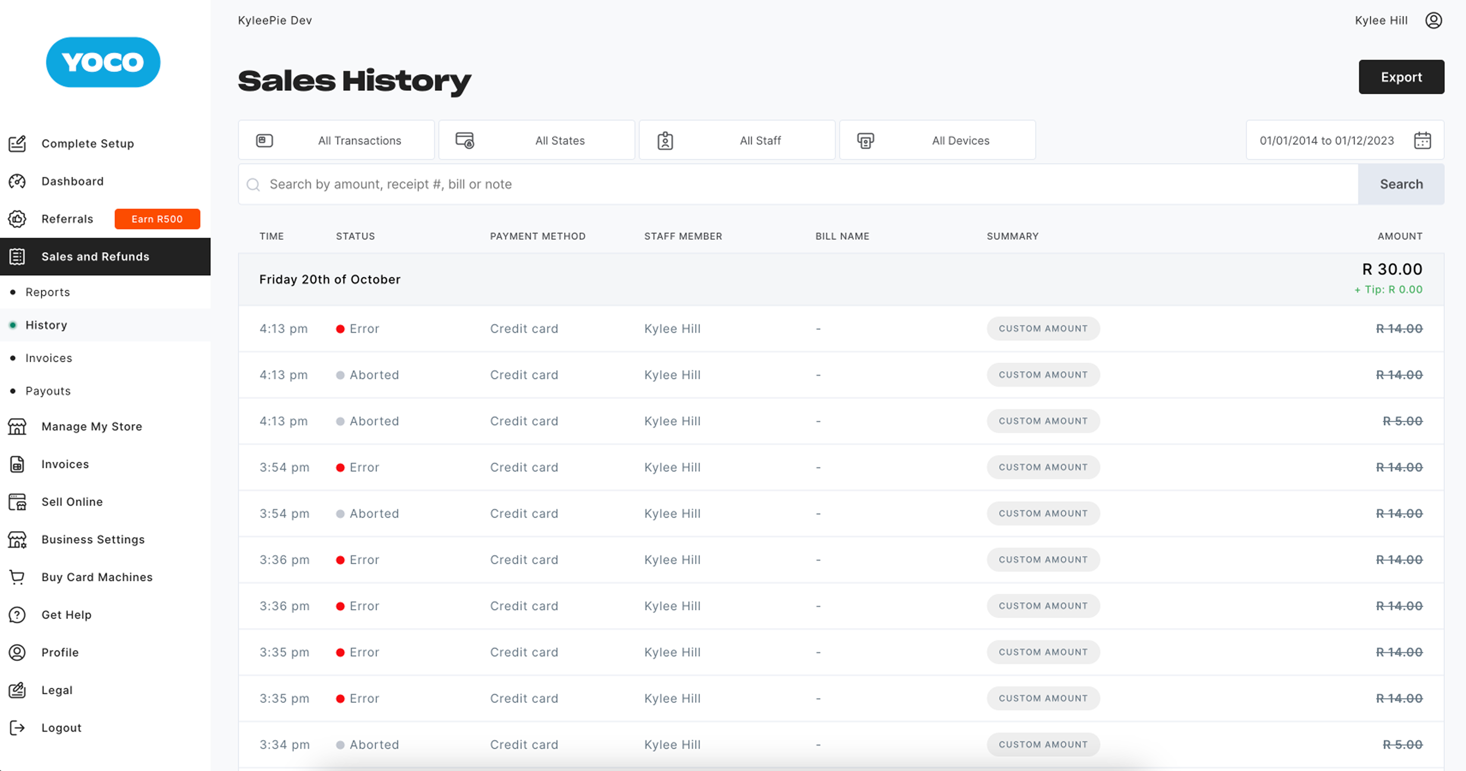Click the Sales and Refunds receipt icon
The image size is (1466, 771).
click(x=17, y=257)
